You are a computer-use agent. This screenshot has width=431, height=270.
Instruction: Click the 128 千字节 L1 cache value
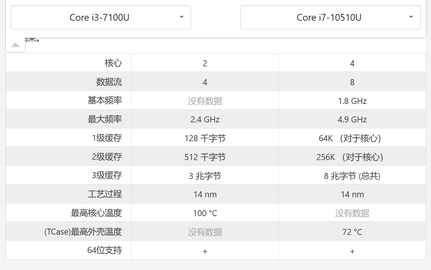pyautogui.click(x=205, y=138)
